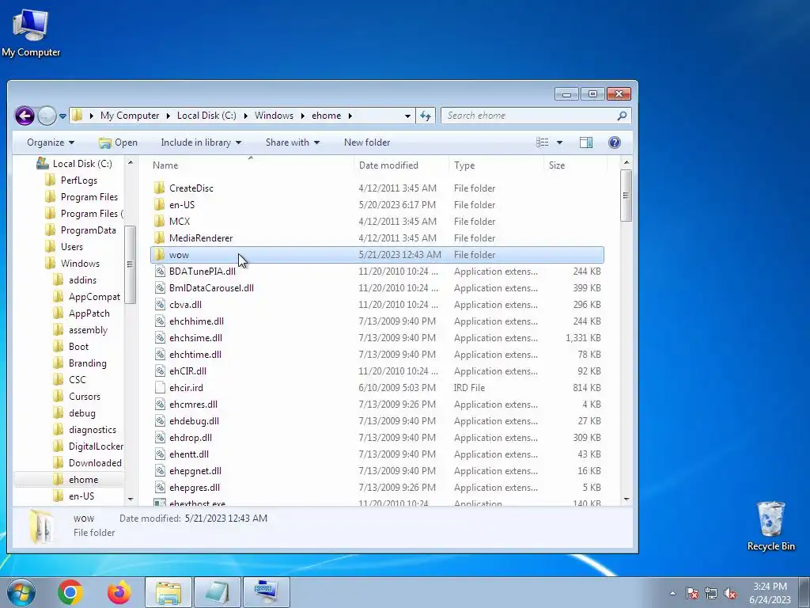Click the refresh button beside address bar
Screen dimensions: 810x608
(x=426, y=116)
